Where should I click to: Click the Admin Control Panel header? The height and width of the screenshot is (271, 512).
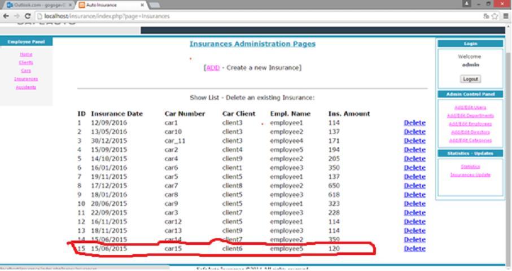(x=470, y=94)
